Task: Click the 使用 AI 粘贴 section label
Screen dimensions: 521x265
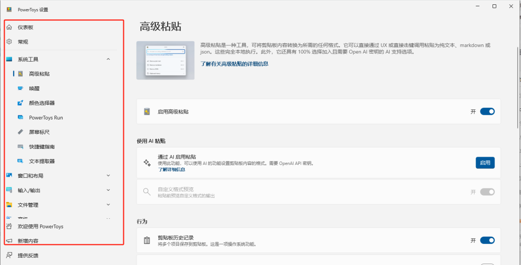Action: 151,141
